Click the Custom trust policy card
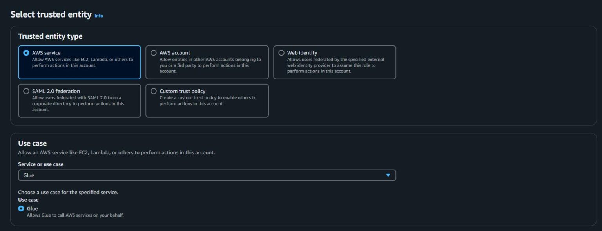 click(207, 101)
